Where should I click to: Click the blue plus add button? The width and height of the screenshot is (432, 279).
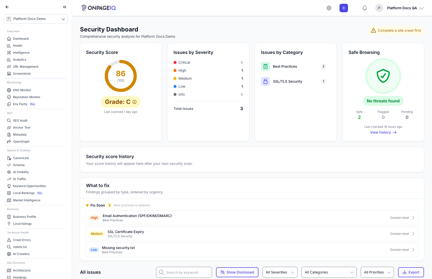coord(344,8)
